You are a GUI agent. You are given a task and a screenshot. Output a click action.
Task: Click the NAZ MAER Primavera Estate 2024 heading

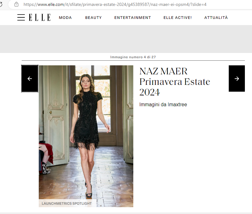175,81
